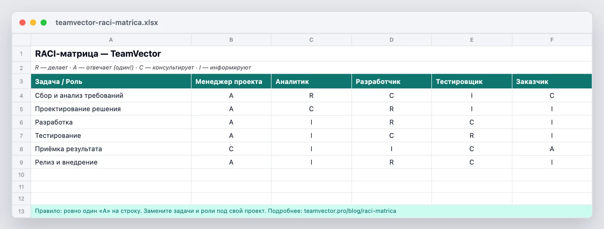Click the note cell starting with Правило: ровно один
The image size is (604, 229).
tap(311, 211)
